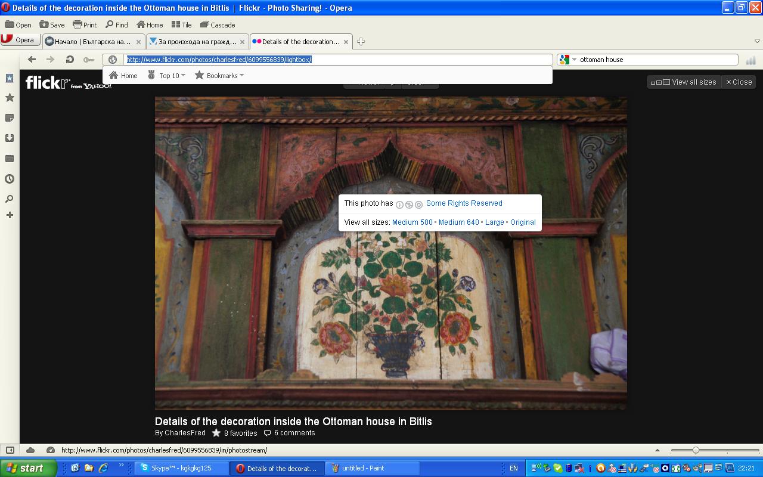Open Medium 640 size link
The image size is (763, 477).
(x=459, y=222)
